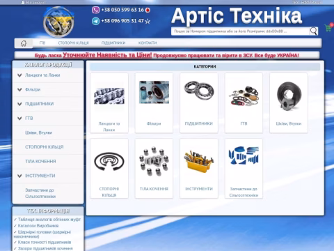Click the red Vodafone operator icon
Image resolution: width=334 pixels, height=251 pixels.
tap(148, 10)
